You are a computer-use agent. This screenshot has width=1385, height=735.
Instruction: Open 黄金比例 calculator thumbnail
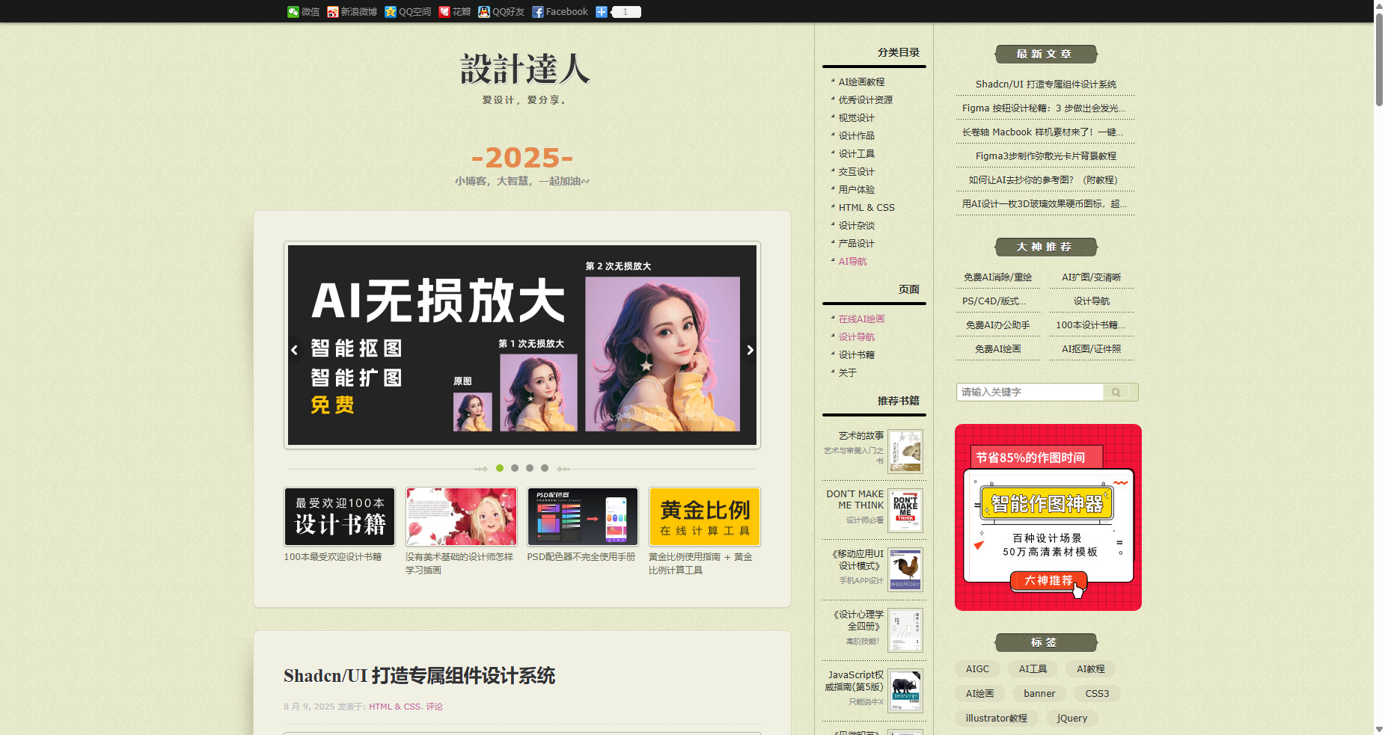[705, 517]
